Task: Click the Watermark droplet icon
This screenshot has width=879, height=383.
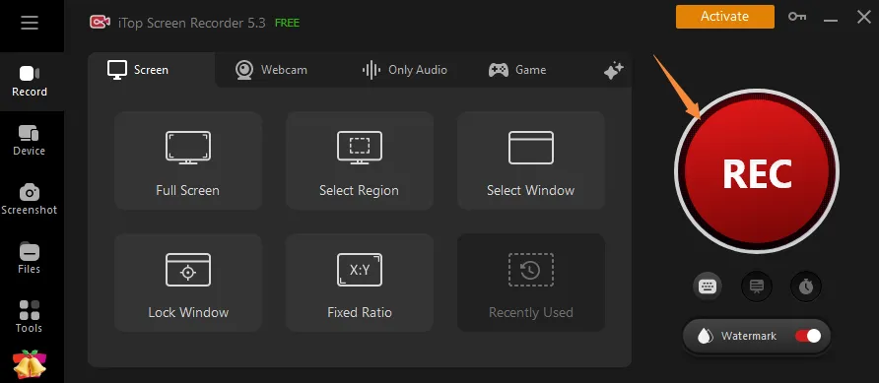Action: coord(705,336)
